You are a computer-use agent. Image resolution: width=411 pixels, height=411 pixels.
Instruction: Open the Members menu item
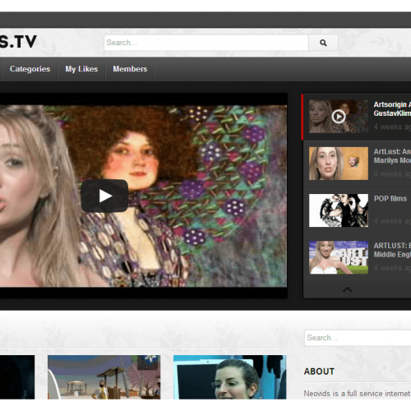(x=130, y=69)
